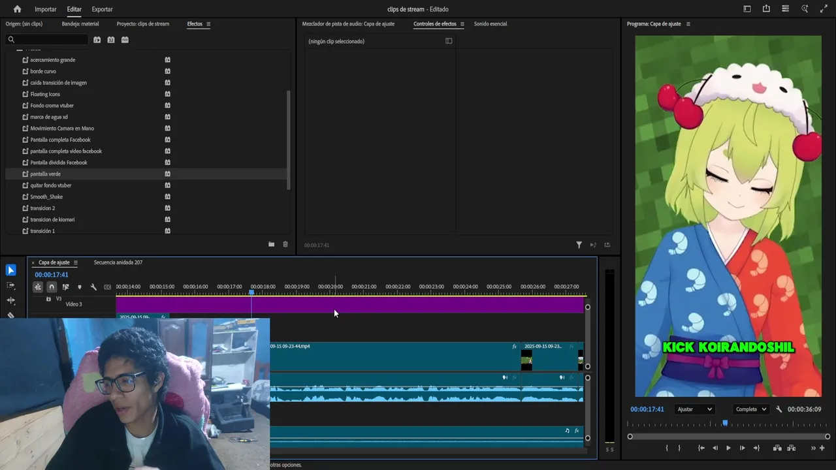836x470 pixels.
Task: Toggle track lock on Video 3
Action: tap(48, 299)
